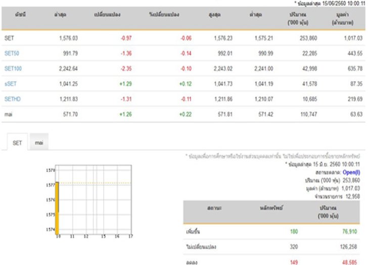Viewport: 368px width, 265px height.
Task: Select SETHD low value 1,210.07
Action: click(x=264, y=99)
